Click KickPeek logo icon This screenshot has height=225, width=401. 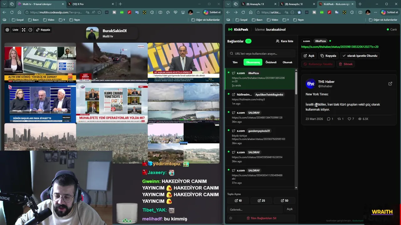(231, 29)
